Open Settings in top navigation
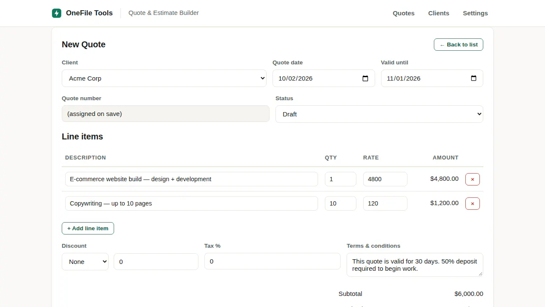Viewport: 545px width, 307px height. 475,13
